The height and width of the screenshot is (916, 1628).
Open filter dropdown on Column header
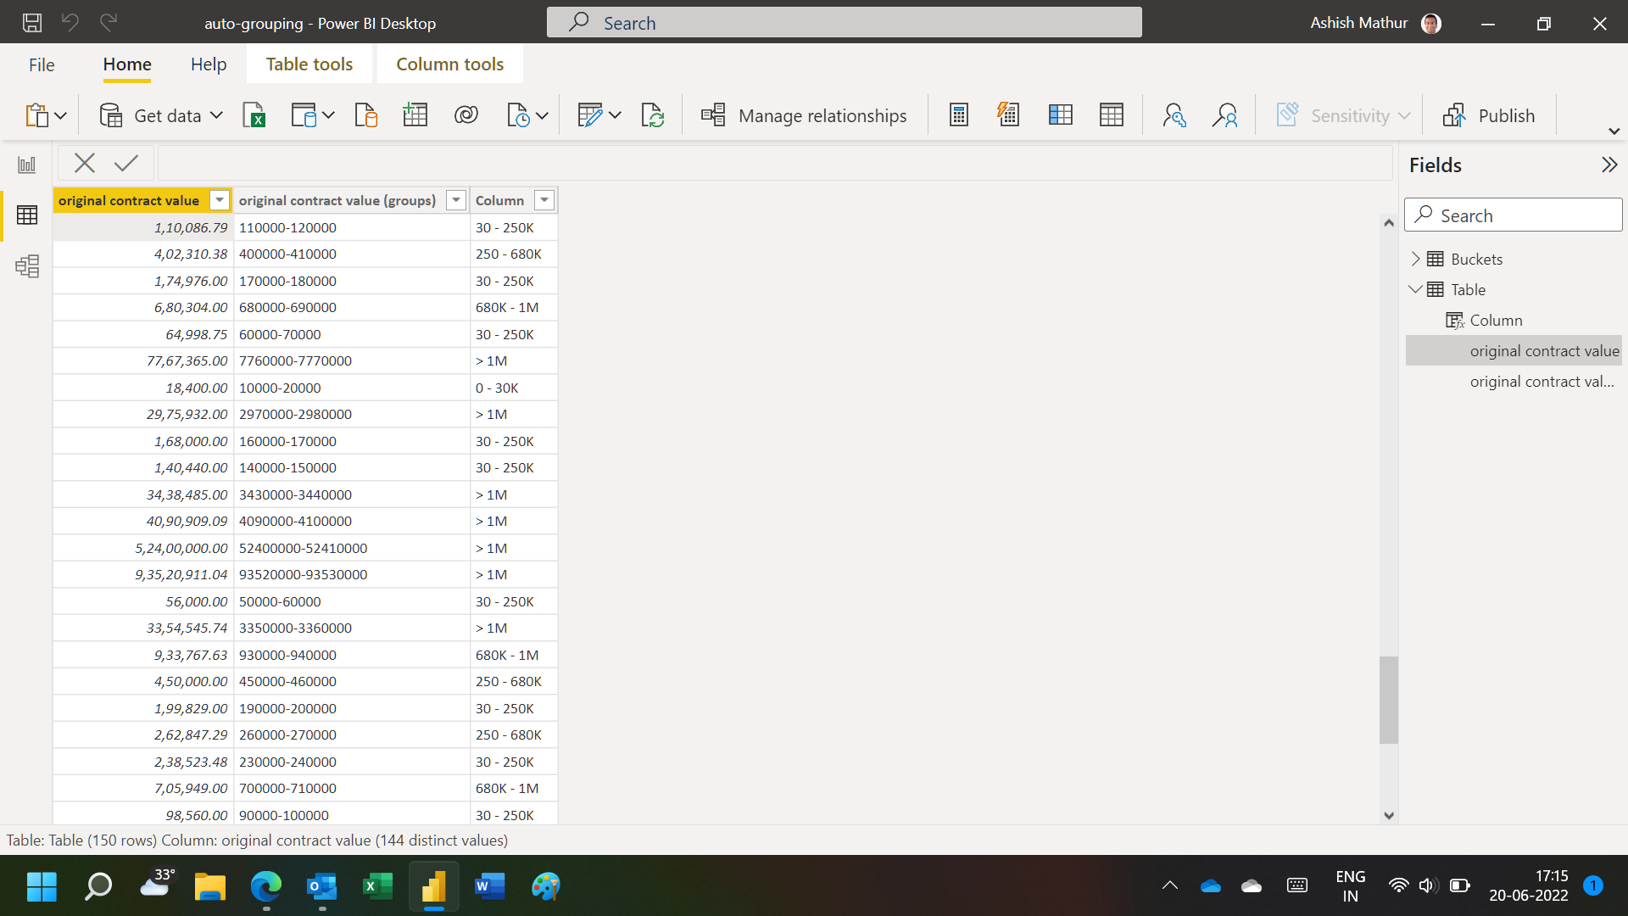coord(544,200)
